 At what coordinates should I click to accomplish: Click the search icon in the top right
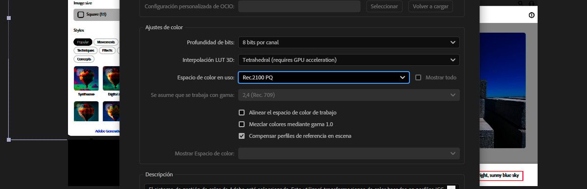point(520,3)
